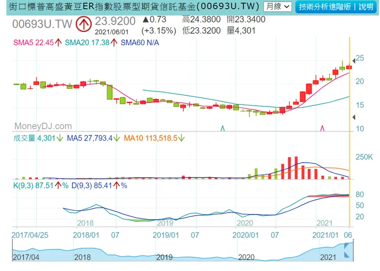The width and height of the screenshot is (380, 271).
Task: Click the 2018/01 axis date label
Action: tap(86, 235)
